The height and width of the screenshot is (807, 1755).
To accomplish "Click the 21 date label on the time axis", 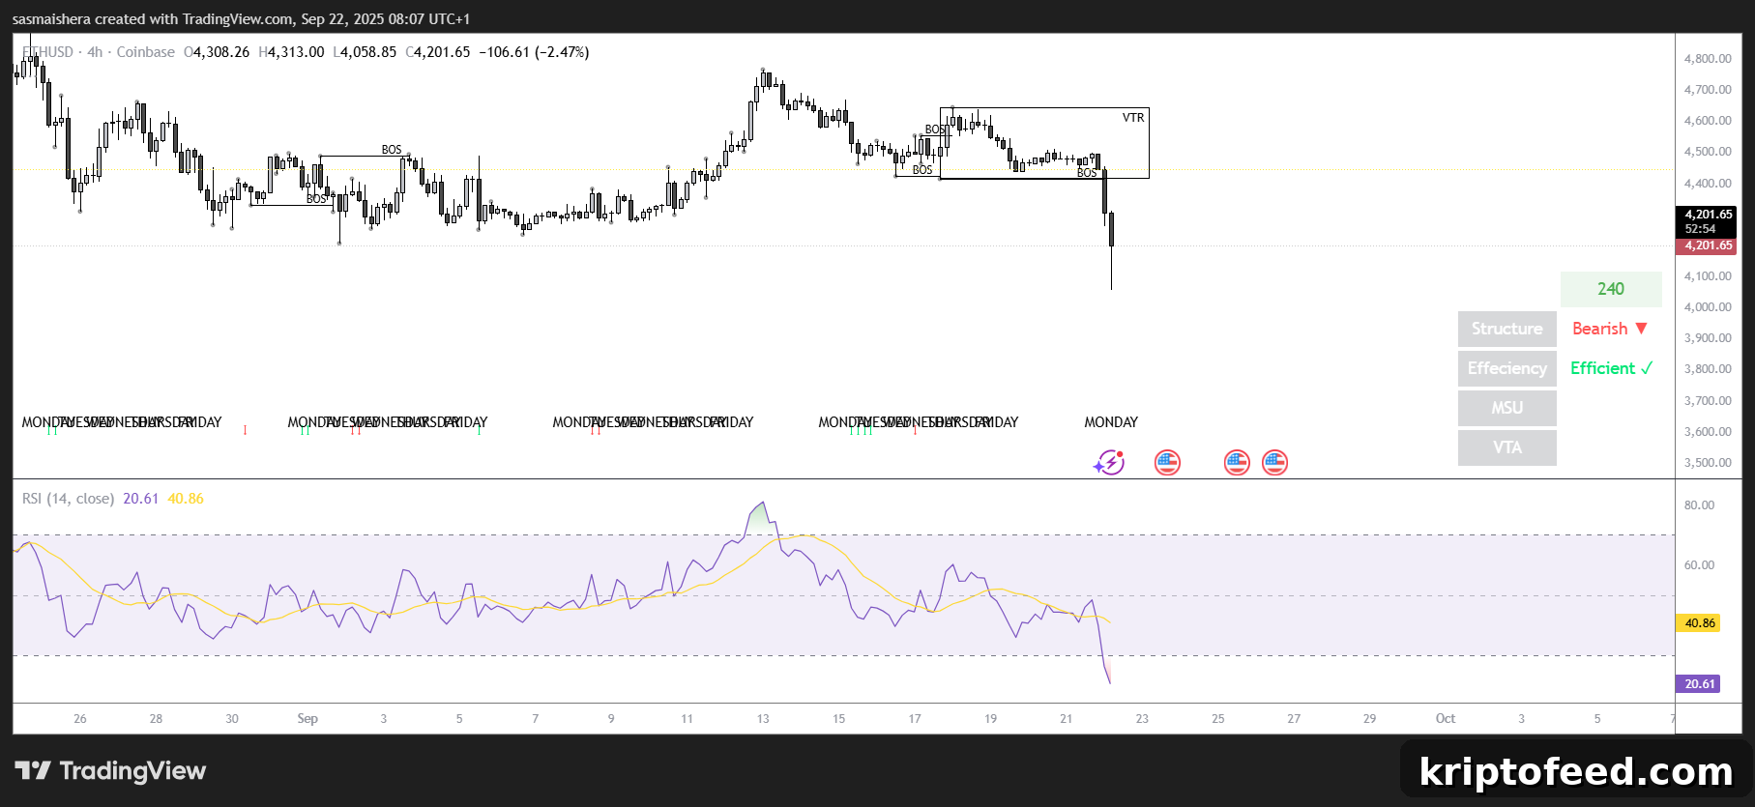I will coord(1066,719).
